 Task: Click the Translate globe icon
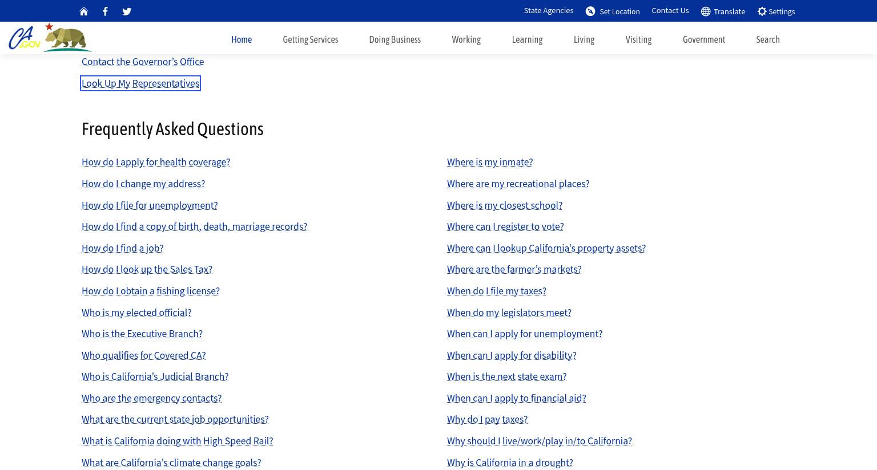[706, 11]
